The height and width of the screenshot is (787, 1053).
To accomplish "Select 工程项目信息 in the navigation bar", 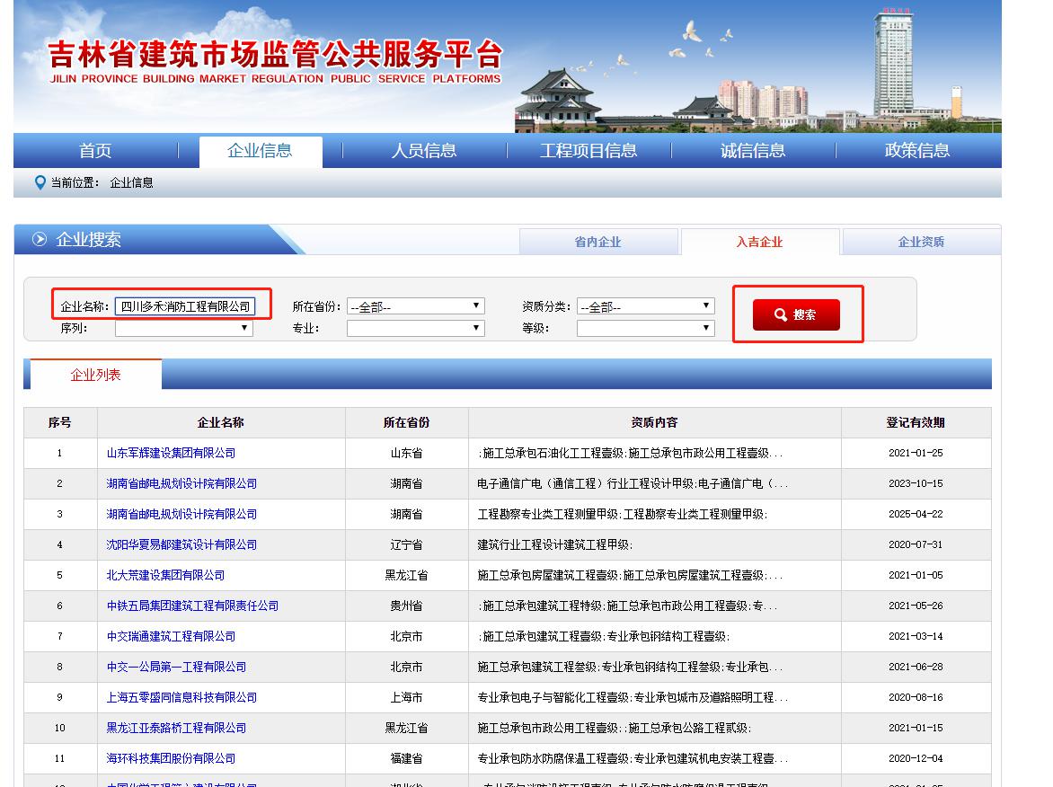I will [588, 151].
